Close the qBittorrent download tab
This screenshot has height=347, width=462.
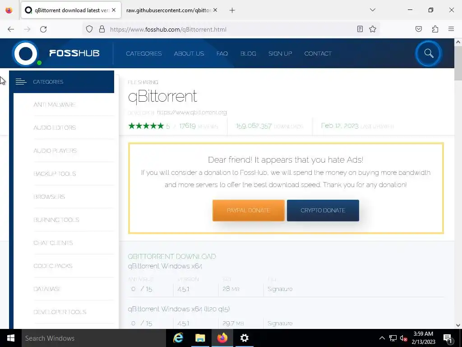pos(114,10)
